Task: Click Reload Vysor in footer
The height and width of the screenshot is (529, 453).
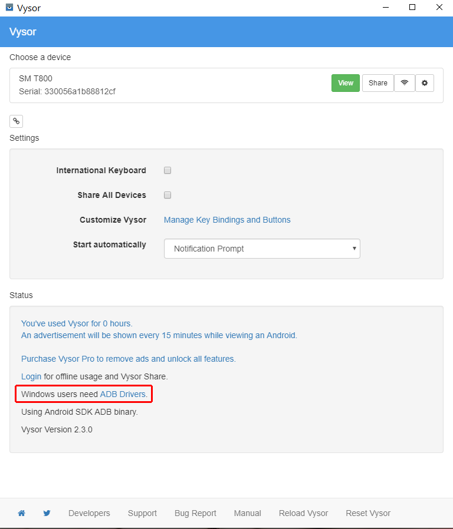Action: pos(303,513)
